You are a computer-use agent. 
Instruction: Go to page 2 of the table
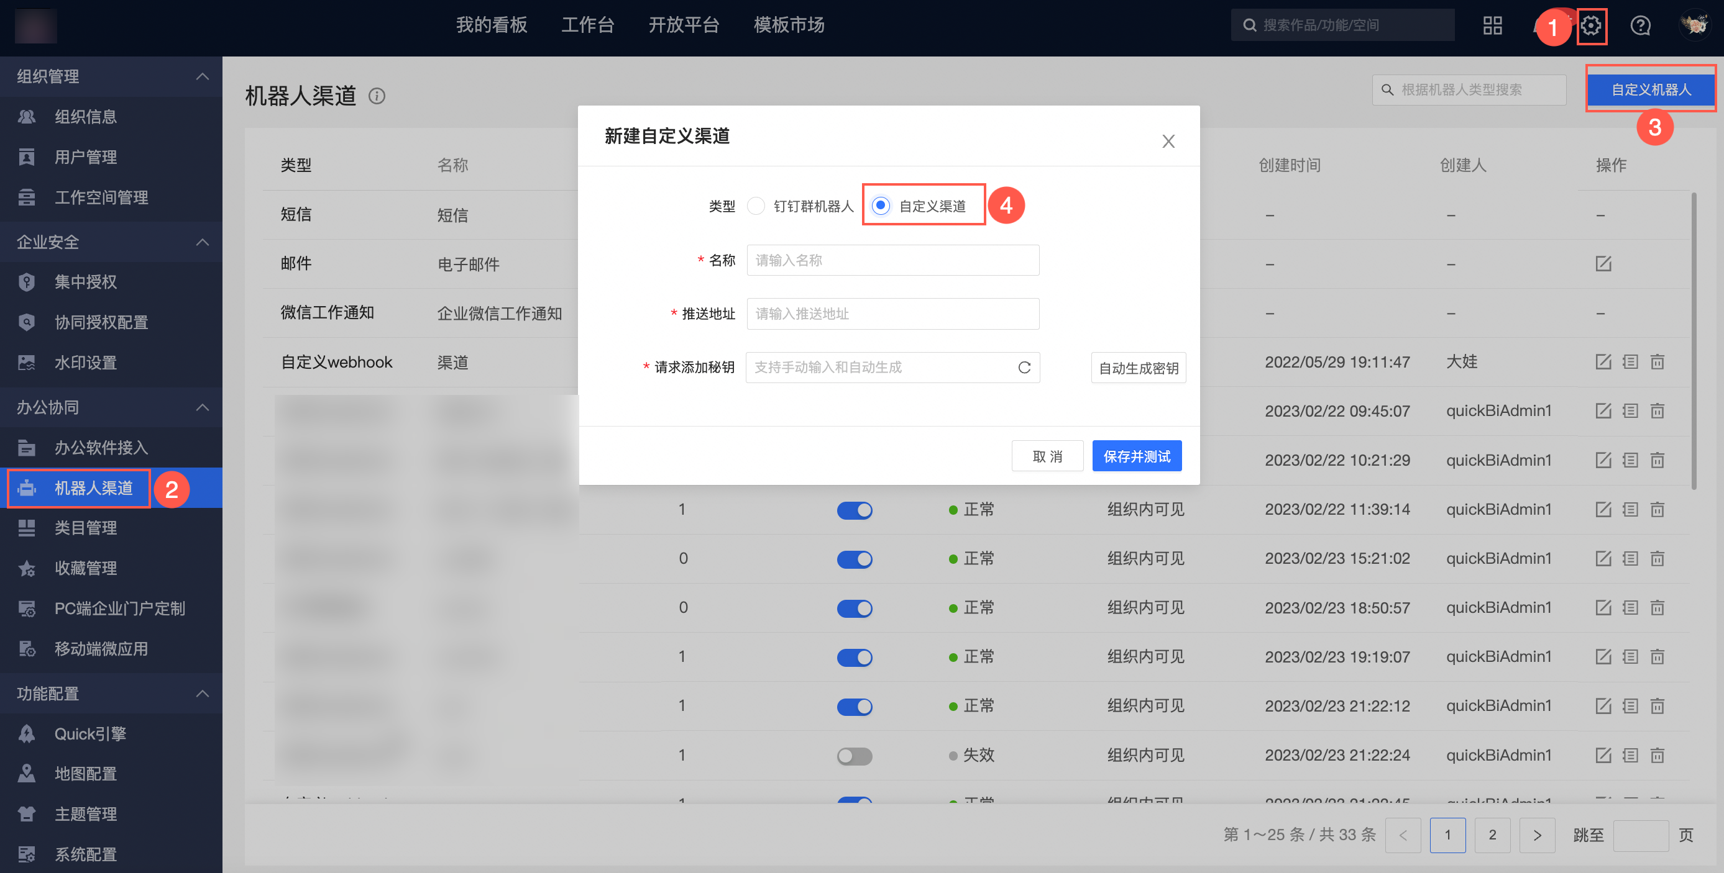1492,835
